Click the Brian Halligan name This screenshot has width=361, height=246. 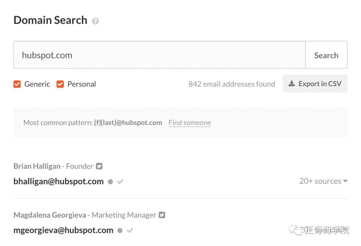[x=37, y=166]
